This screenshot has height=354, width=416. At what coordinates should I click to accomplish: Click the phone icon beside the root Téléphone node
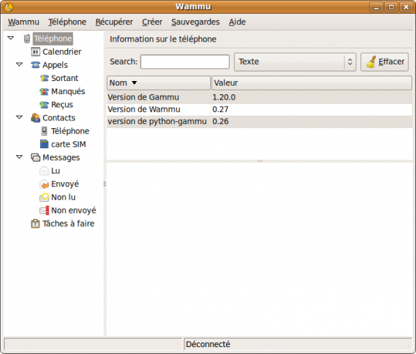27,39
